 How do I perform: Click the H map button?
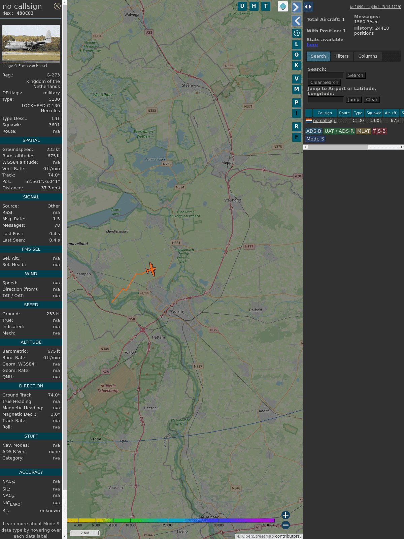click(254, 6)
